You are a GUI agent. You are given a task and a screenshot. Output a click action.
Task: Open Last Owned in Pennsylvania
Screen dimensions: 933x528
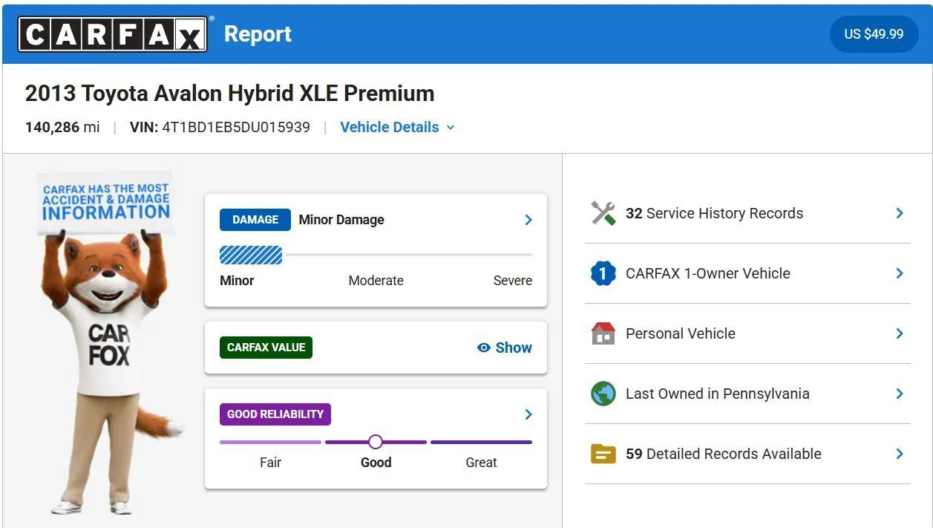point(747,394)
